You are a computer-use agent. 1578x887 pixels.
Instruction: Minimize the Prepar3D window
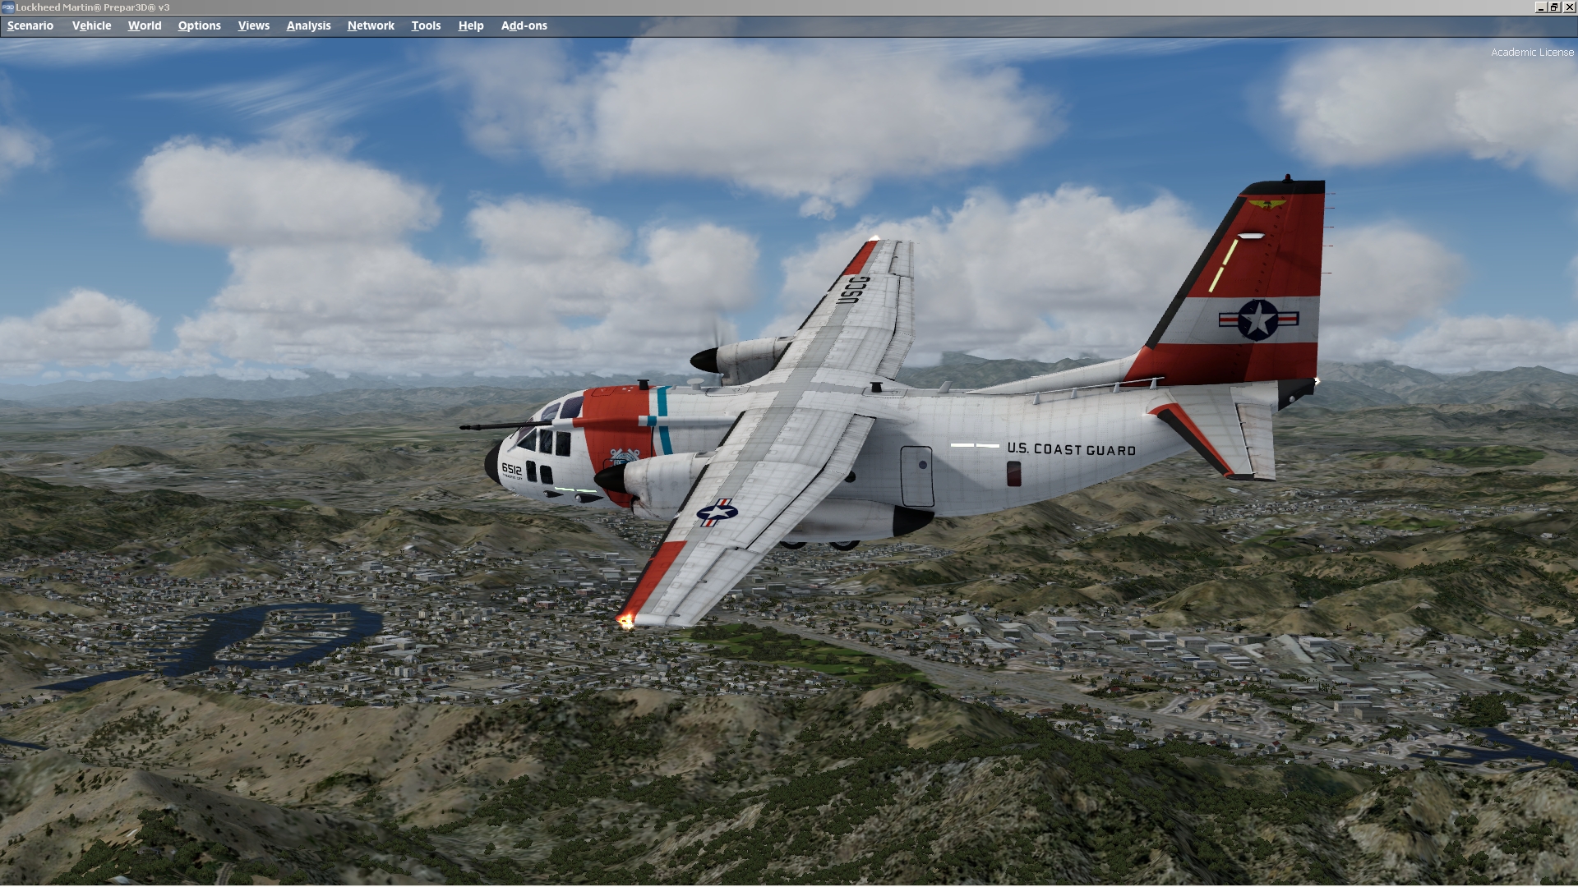[x=1540, y=7]
